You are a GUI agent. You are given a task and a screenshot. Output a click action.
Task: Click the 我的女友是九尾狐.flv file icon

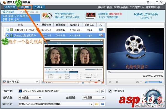(11, 35)
